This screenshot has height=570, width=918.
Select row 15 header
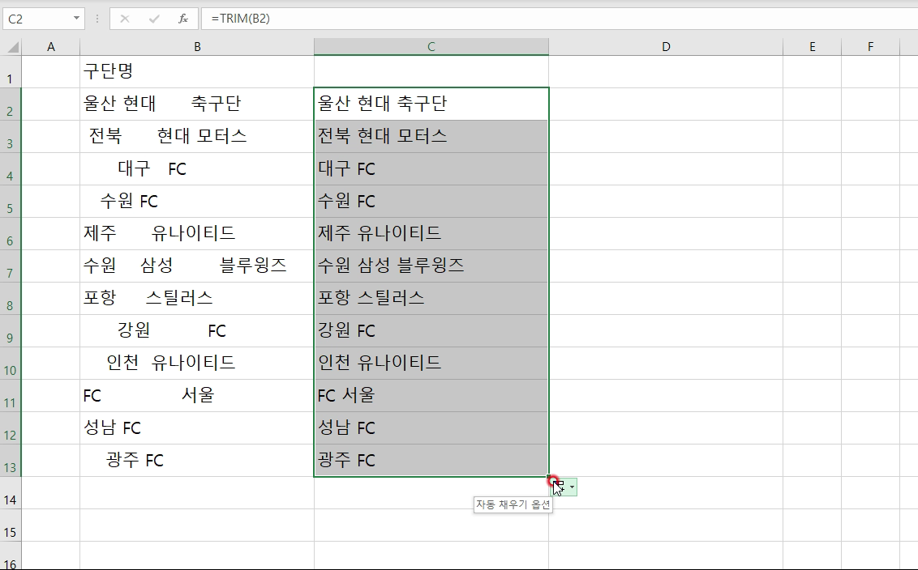tap(11, 525)
